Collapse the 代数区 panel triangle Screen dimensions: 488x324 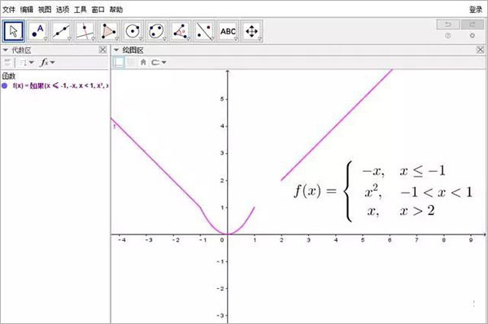tap(6, 50)
